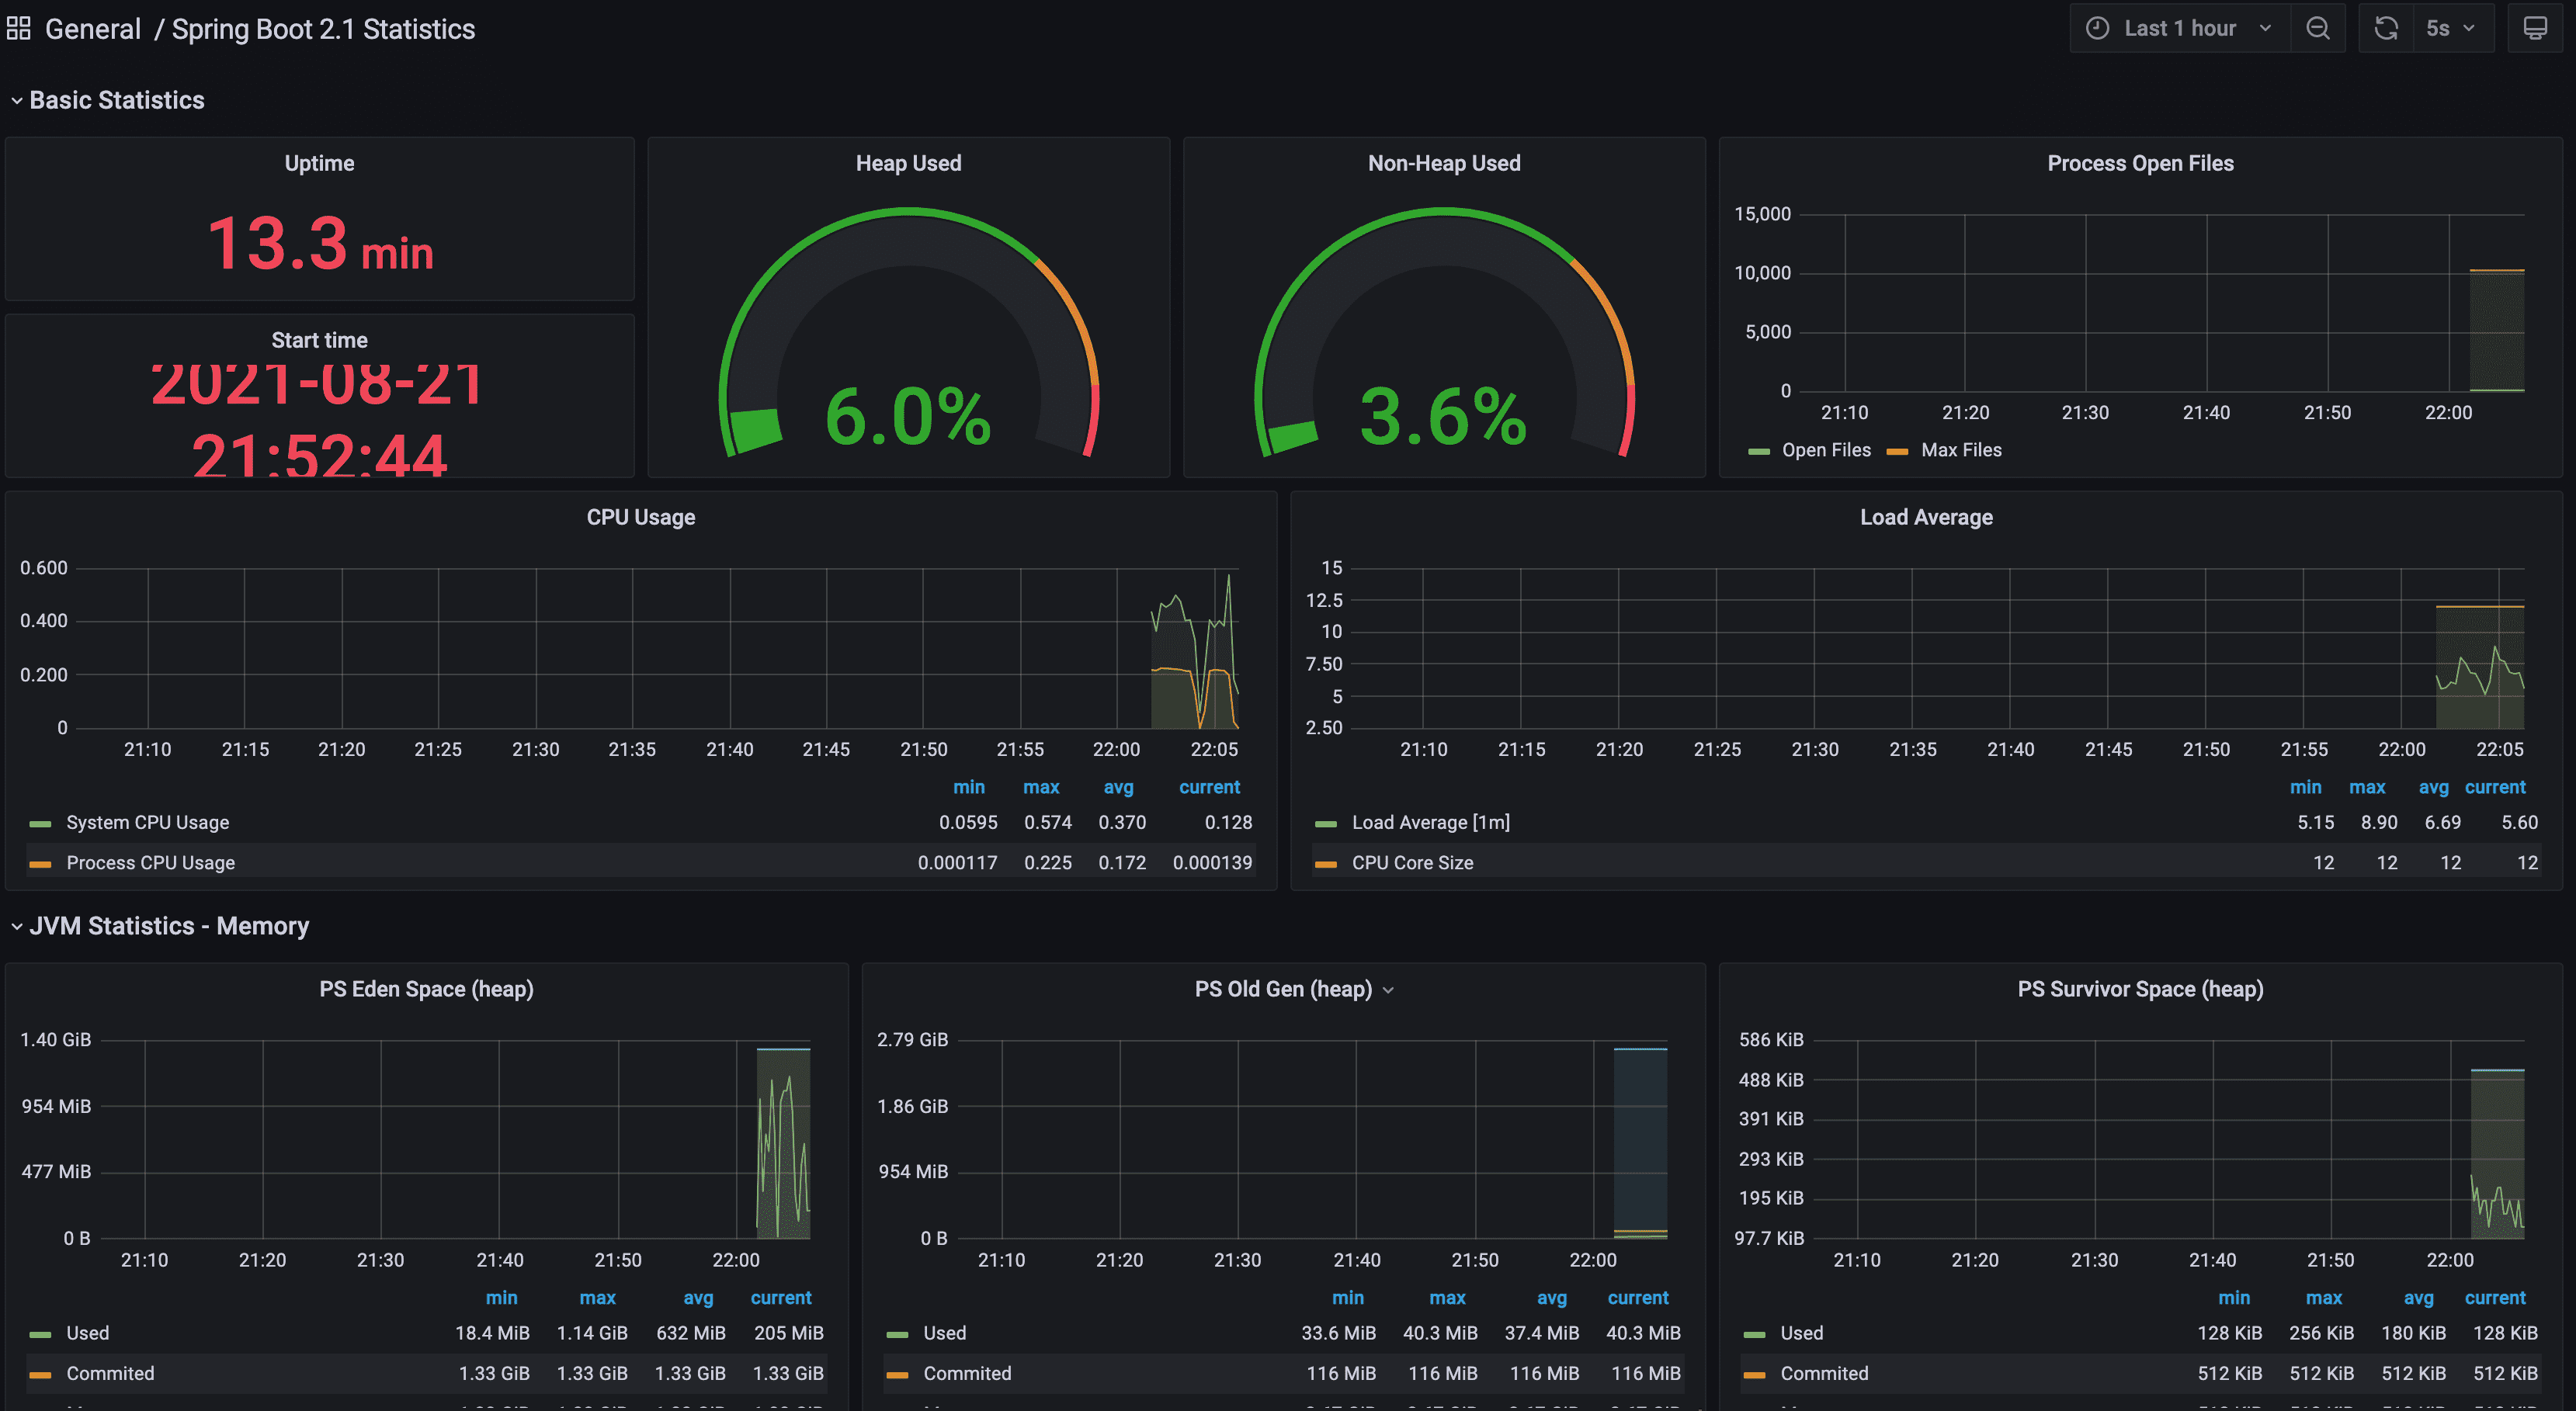Viewport: 2576px width, 1411px height.
Task: Toggle the System CPU Usage series
Action: (x=147, y=822)
